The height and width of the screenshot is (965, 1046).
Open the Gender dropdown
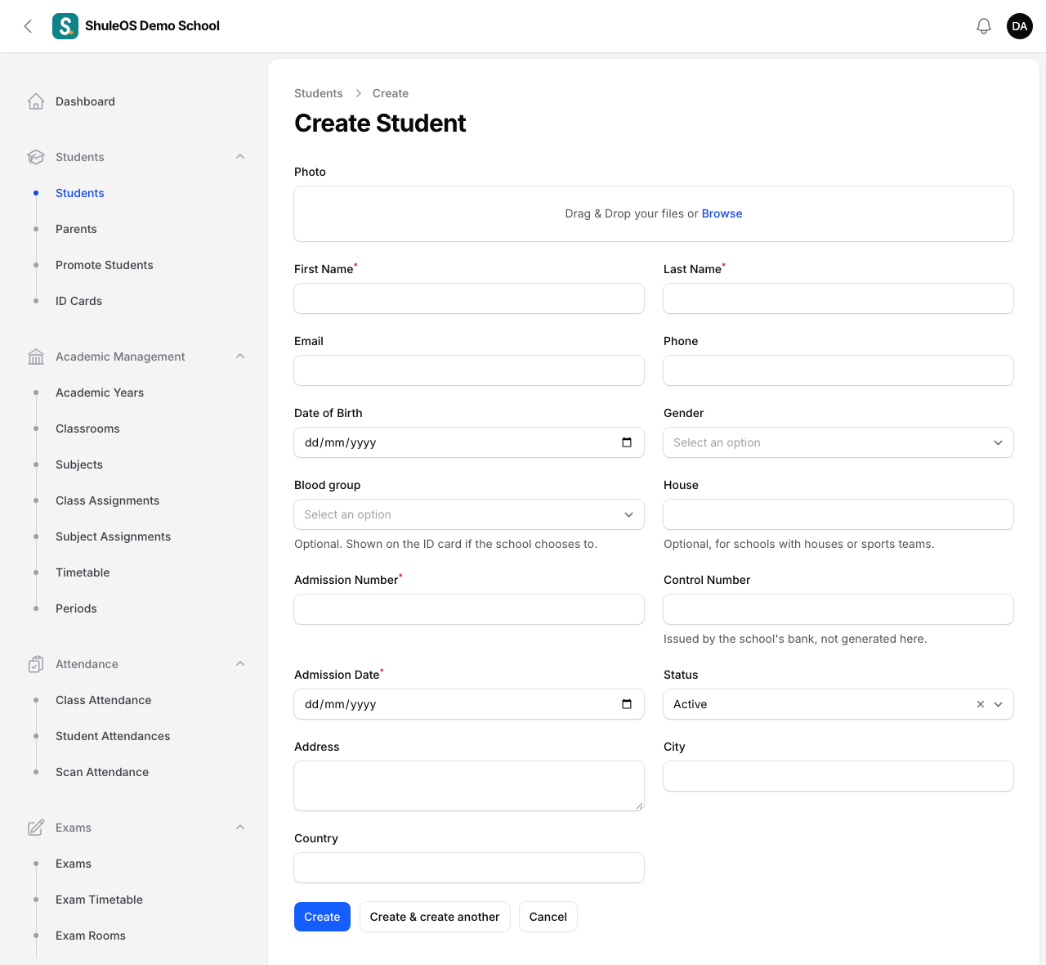pyautogui.click(x=838, y=442)
